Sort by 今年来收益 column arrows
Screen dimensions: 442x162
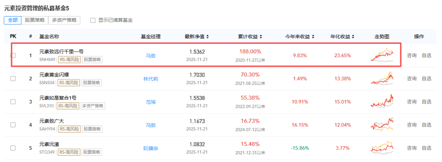[x=313, y=36]
